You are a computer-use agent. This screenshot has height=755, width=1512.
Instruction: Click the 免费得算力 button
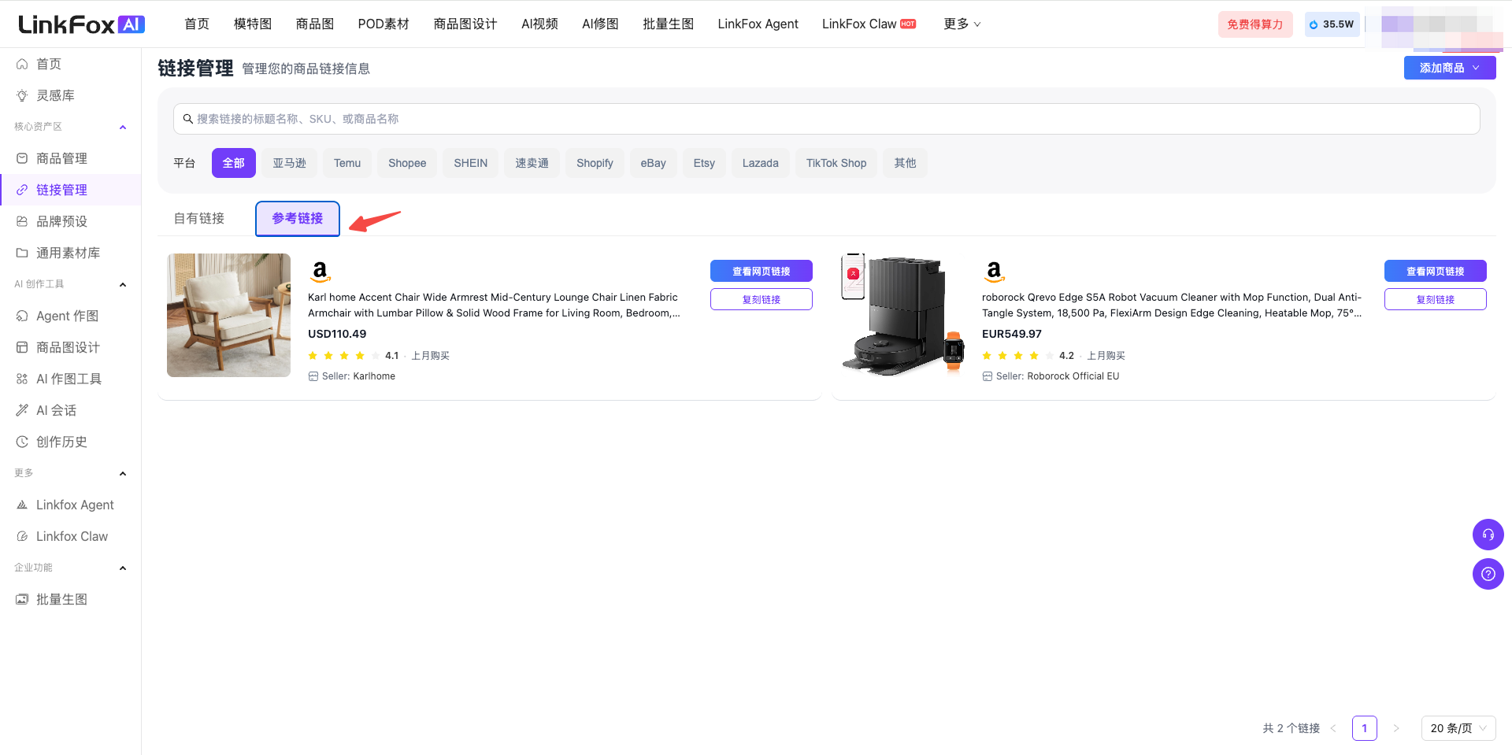pos(1255,24)
